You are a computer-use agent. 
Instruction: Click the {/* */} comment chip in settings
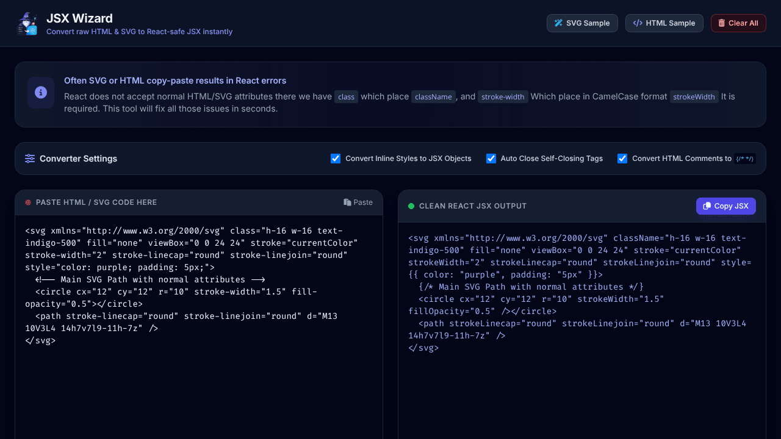point(745,159)
